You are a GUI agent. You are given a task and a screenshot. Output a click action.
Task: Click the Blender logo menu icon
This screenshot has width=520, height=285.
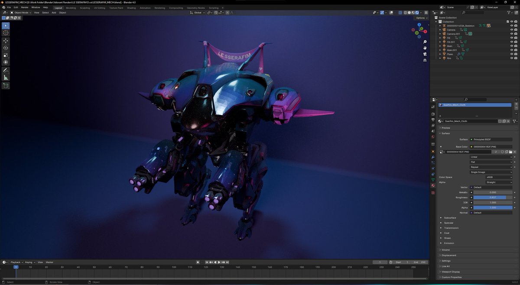click(3, 7)
